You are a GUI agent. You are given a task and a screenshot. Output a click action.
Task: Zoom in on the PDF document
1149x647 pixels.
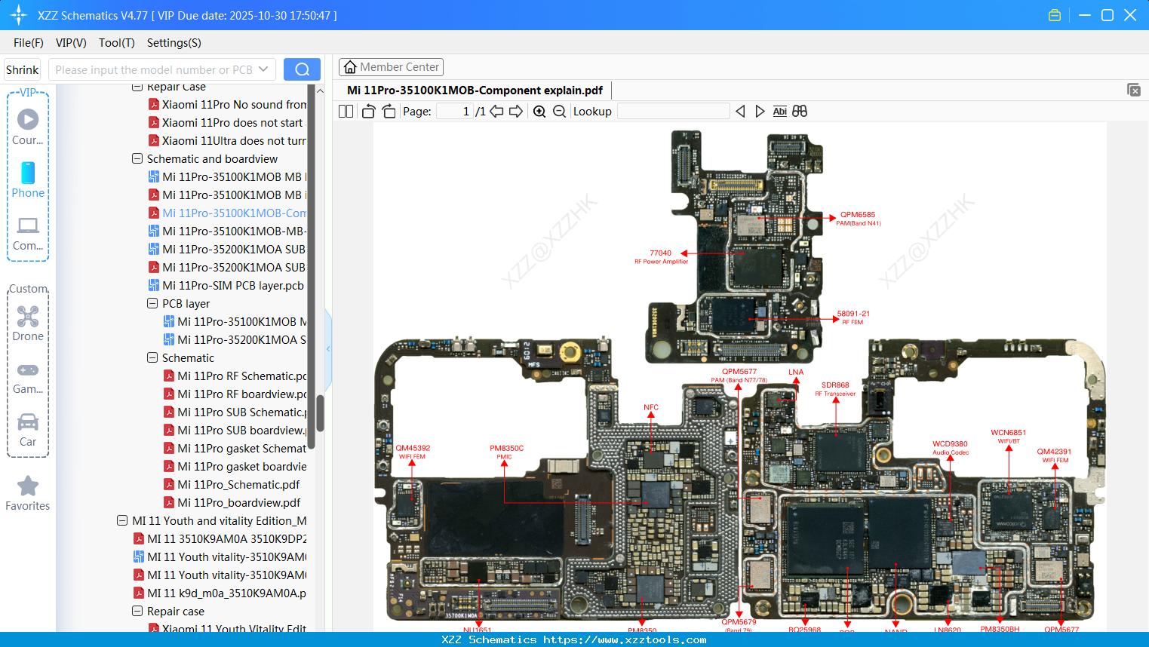(539, 111)
